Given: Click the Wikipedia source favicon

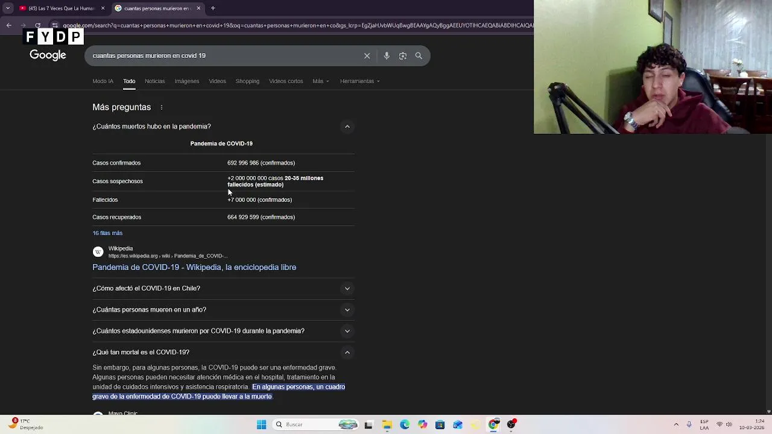Looking at the screenshot, I should (98, 252).
